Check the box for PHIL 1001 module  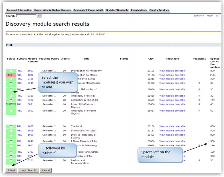[x=11, y=71]
